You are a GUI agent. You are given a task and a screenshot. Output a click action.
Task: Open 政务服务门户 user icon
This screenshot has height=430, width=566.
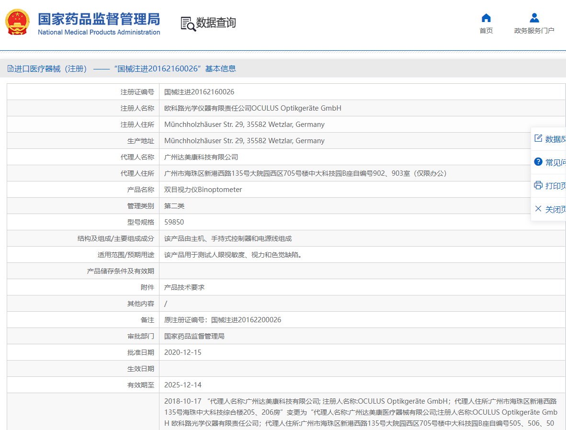[534, 18]
